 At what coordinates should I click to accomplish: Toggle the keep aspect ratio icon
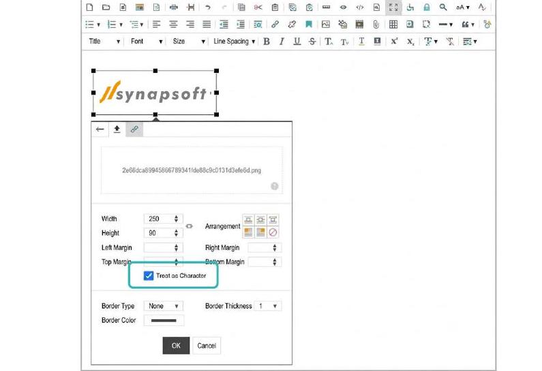tap(189, 226)
